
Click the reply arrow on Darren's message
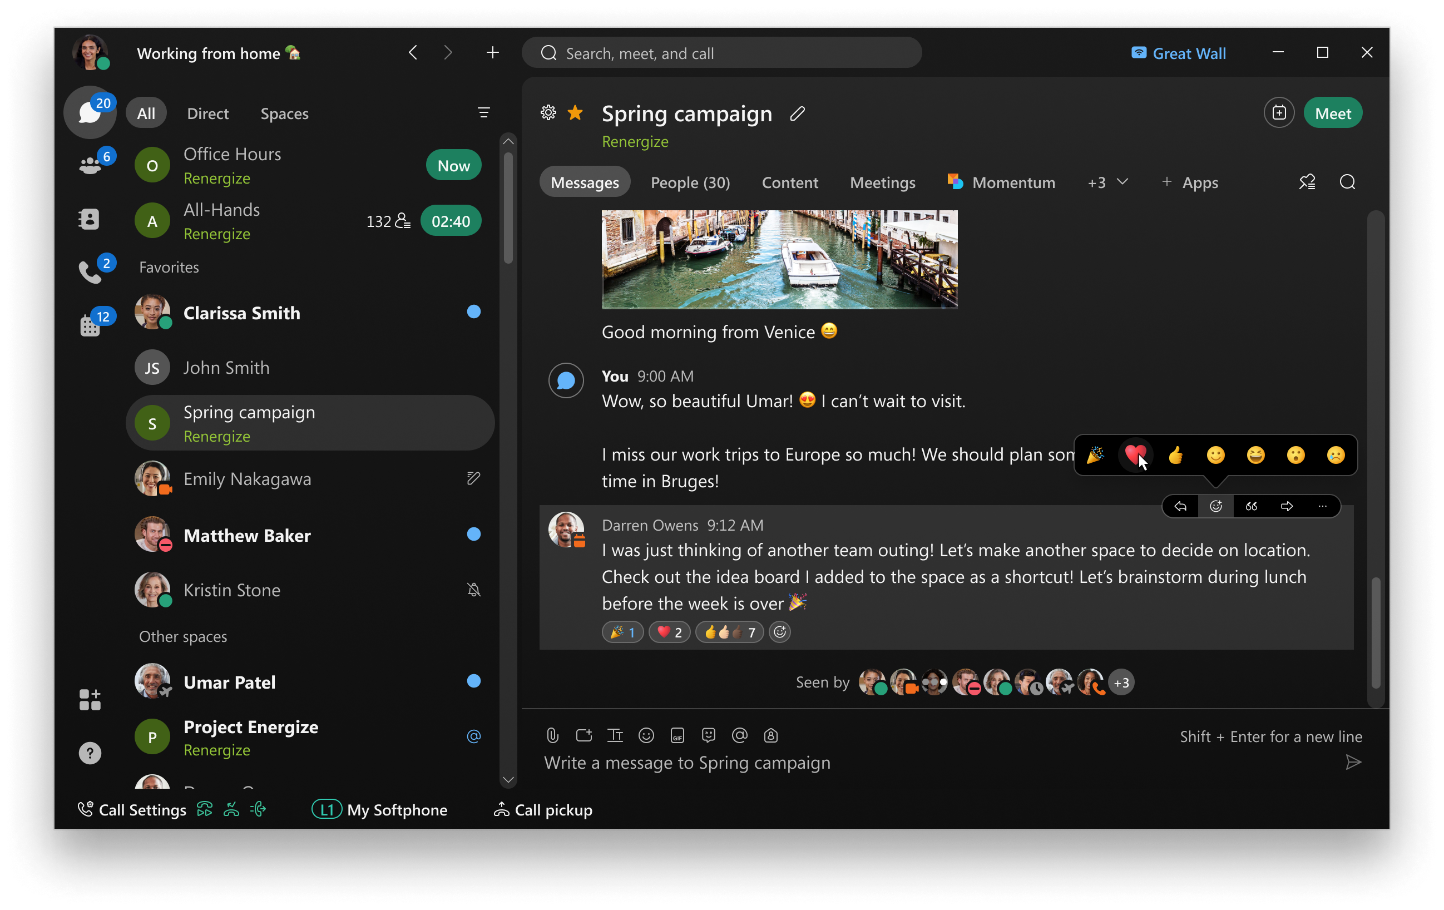(x=1180, y=506)
